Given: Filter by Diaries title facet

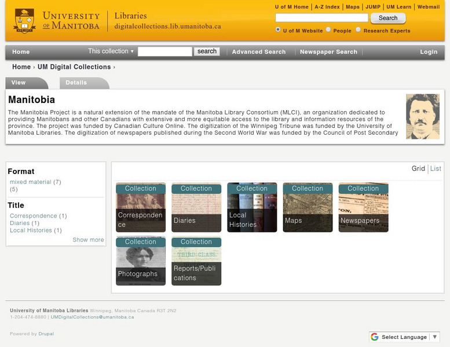Looking at the screenshot, I should click(20, 223).
